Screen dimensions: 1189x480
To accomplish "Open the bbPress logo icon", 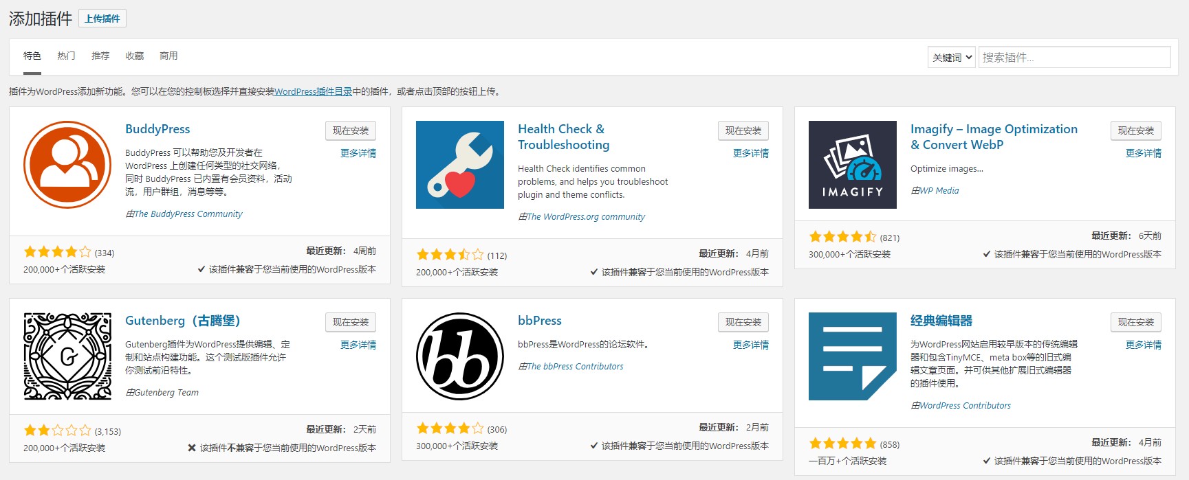I will (x=460, y=356).
